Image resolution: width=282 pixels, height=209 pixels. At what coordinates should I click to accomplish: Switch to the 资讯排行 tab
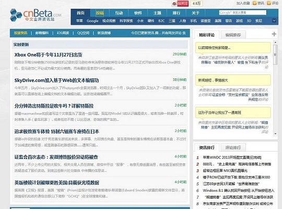click(x=207, y=148)
